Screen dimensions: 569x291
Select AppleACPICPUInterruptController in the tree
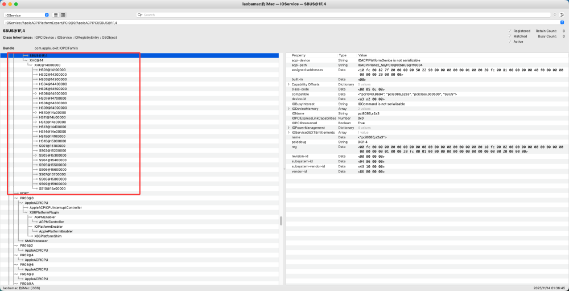(x=56, y=207)
